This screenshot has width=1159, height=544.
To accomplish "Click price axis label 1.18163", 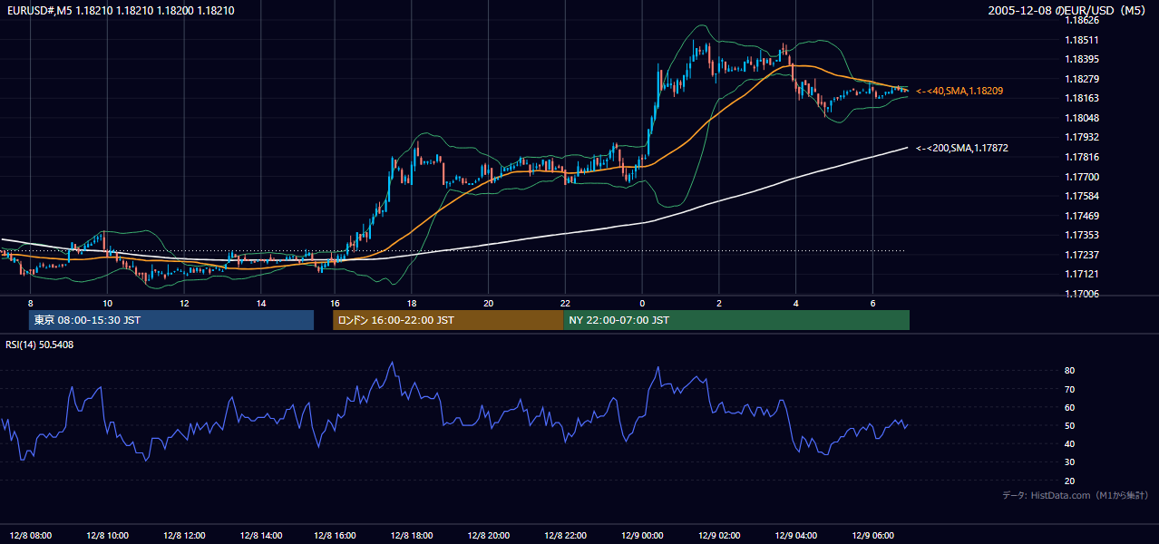I will click(x=1082, y=98).
